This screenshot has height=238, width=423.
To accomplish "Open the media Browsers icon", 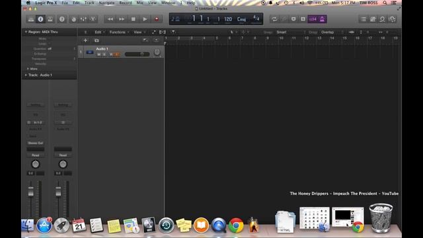I will pos(392,19).
